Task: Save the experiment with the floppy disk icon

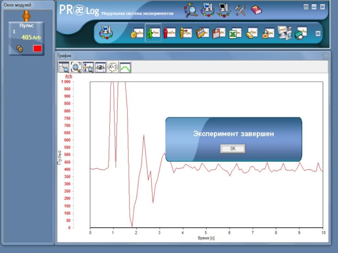Action: pyautogui.click(x=218, y=33)
